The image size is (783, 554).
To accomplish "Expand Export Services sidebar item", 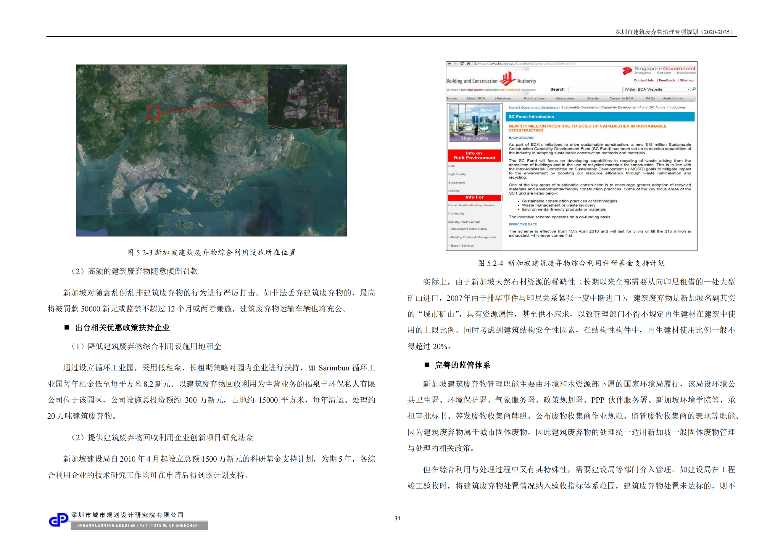I will [461, 245].
